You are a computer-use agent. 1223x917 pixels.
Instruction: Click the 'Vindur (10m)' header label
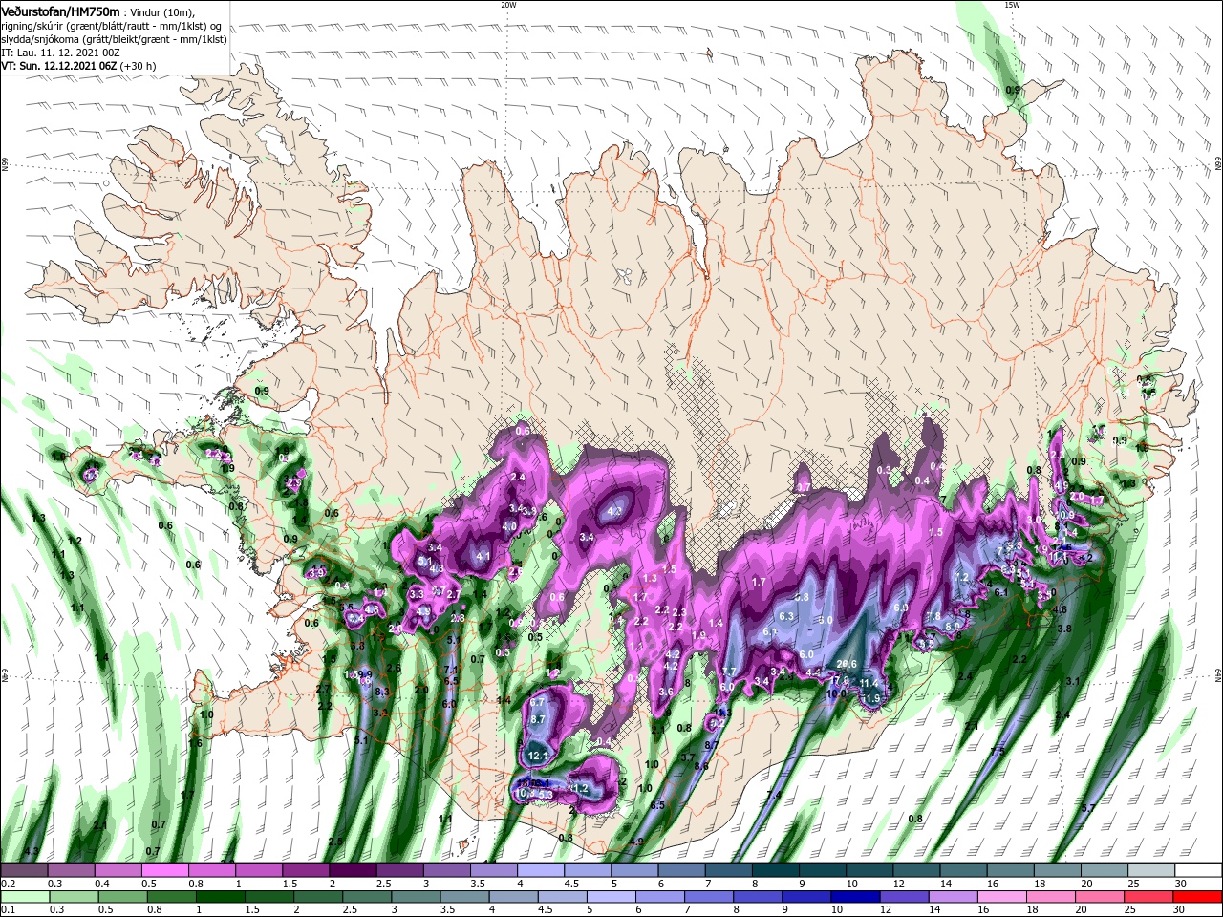[x=161, y=12]
